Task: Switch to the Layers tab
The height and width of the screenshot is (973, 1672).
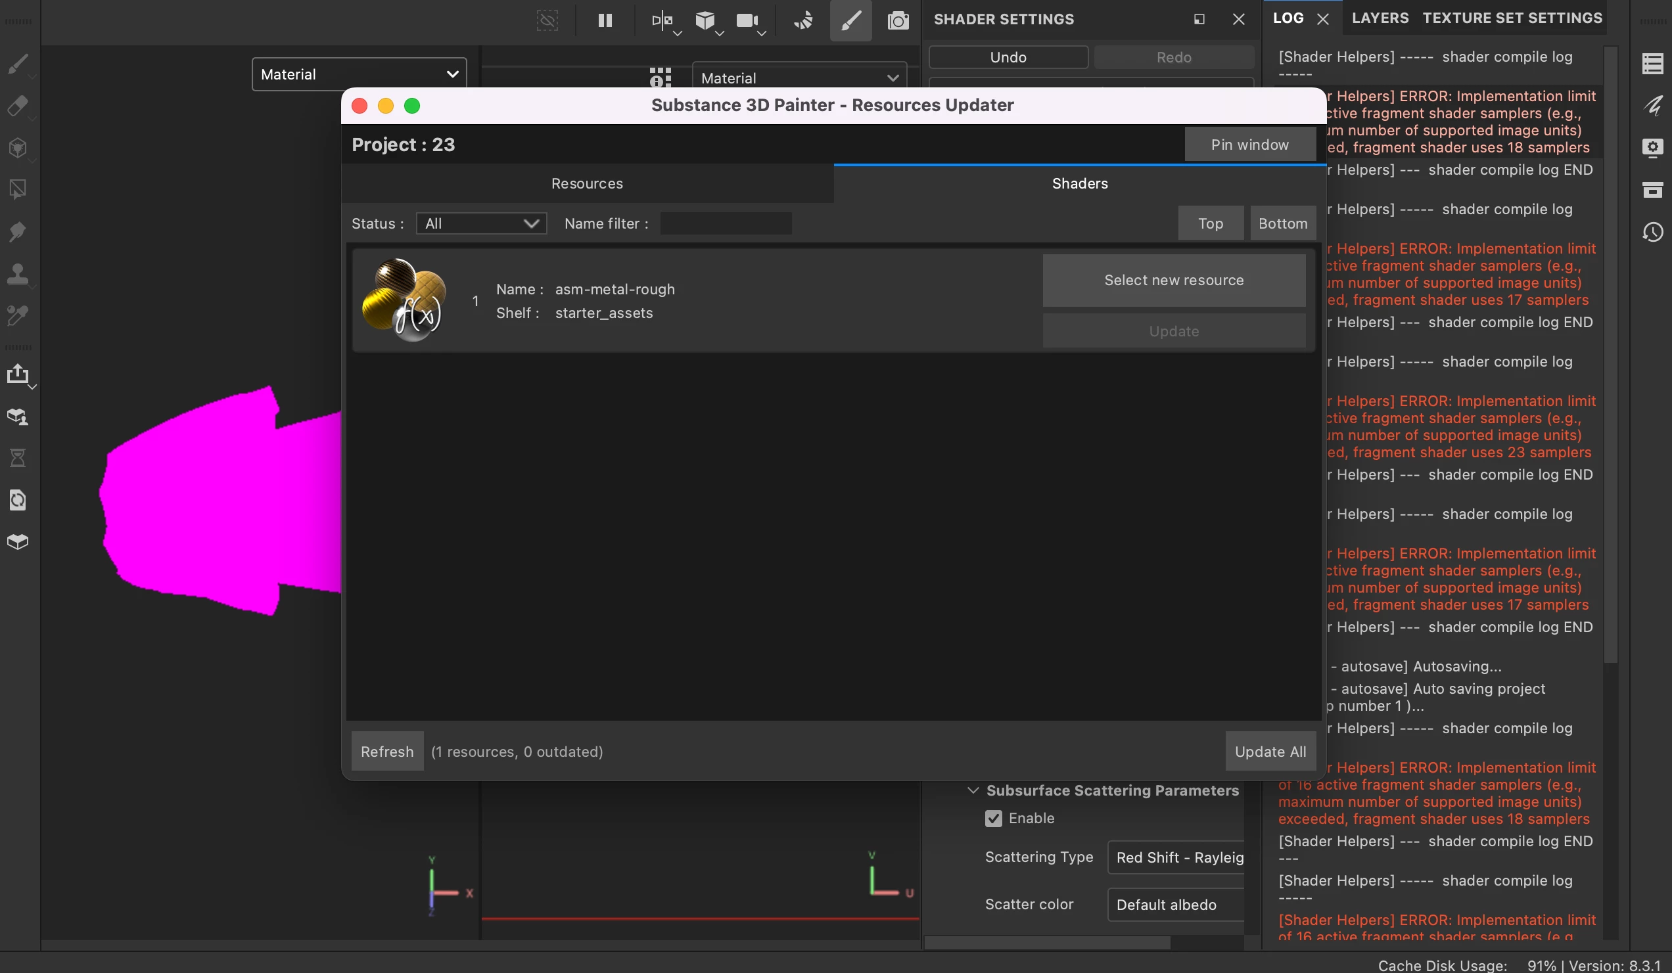Action: point(1380,18)
